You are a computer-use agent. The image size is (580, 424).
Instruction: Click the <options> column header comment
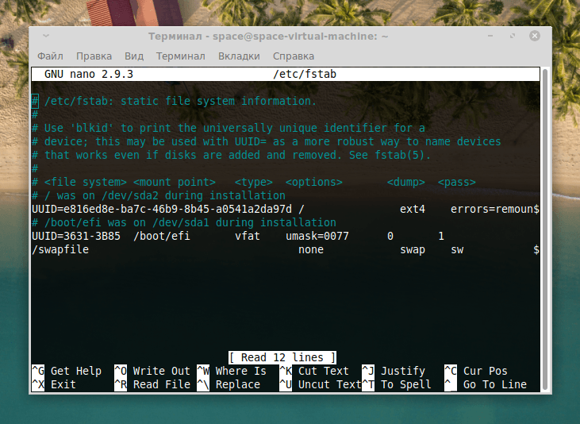coord(314,182)
